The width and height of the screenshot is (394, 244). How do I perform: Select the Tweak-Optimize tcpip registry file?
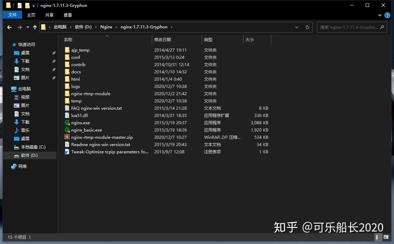67,152
